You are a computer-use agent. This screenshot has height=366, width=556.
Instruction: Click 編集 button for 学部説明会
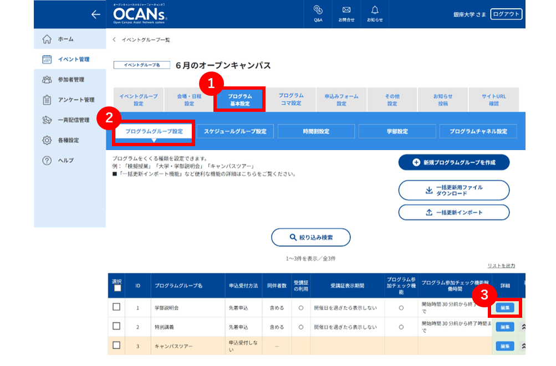point(504,308)
